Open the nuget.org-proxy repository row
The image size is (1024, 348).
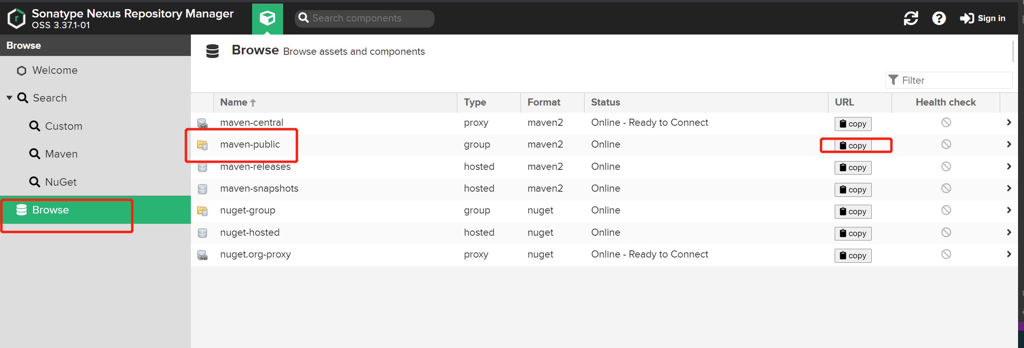tap(604, 255)
